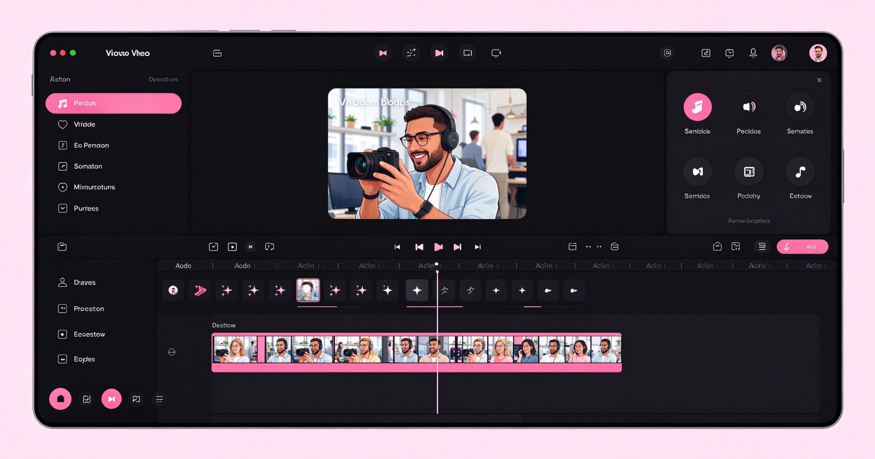Viewport: 875px width, 459px height.
Task: Open Drayes in lower sidebar
Action: pos(77,282)
